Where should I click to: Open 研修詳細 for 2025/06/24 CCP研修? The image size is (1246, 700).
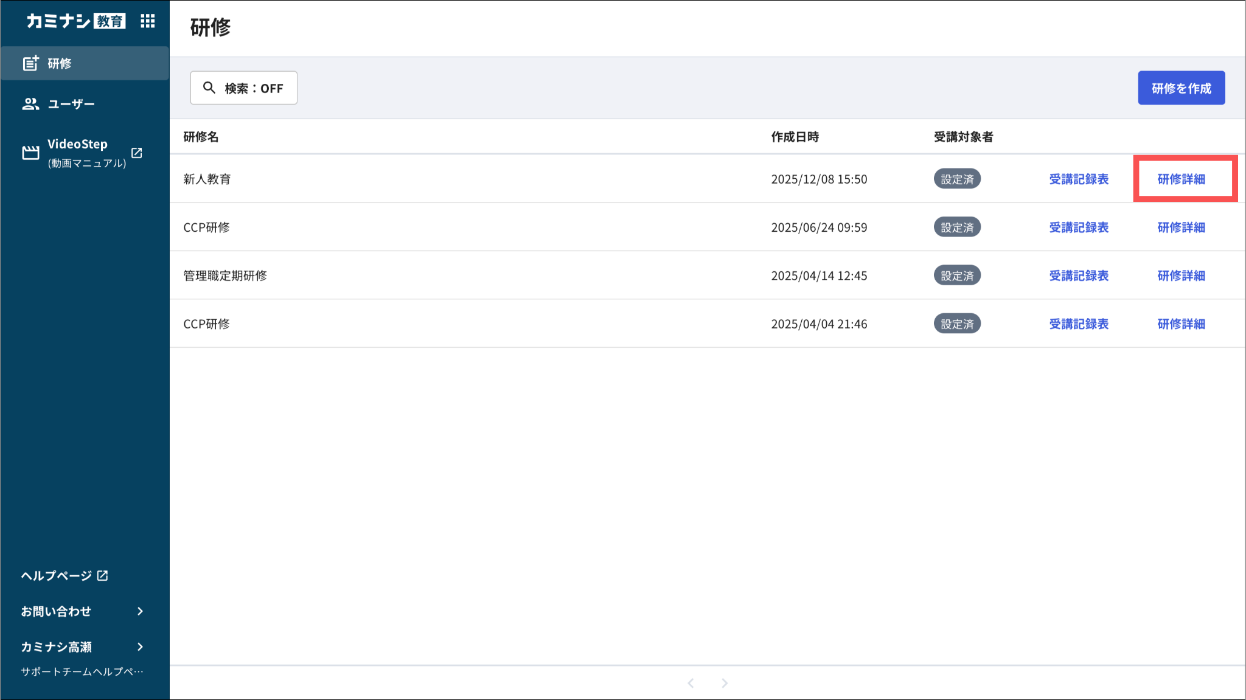coord(1181,227)
